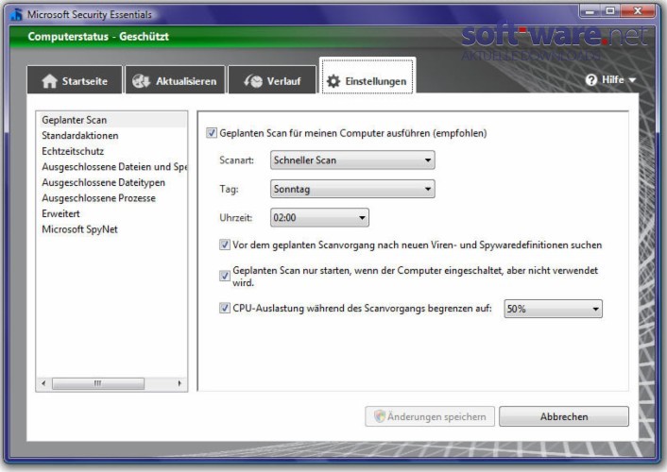Open the Uhrzeit dropdown showing 02:00
The height and width of the screenshot is (472, 667).
tap(319, 217)
